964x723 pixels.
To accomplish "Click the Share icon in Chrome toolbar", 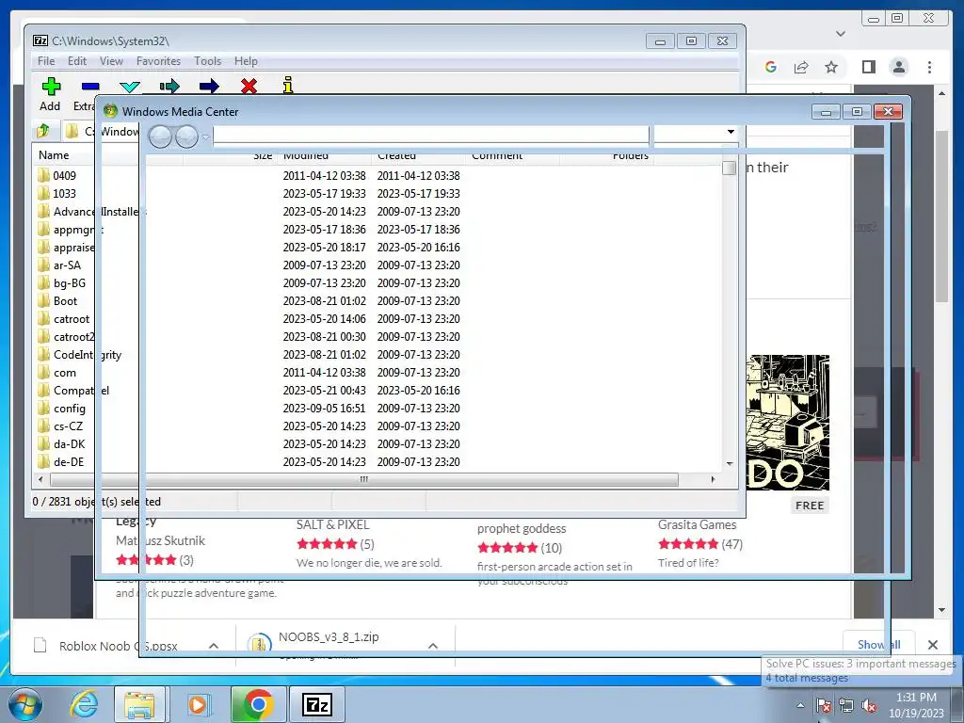I will tap(801, 67).
